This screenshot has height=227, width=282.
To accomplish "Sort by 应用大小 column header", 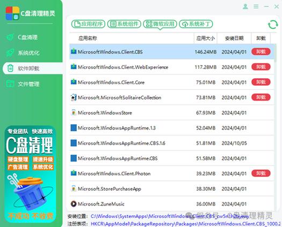I will (x=206, y=38).
